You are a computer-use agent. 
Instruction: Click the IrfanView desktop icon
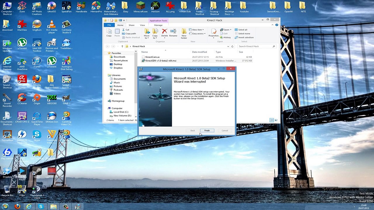[x=22, y=26]
